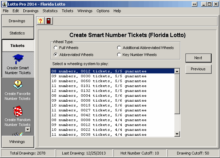Select the Tickets sidebar section
The image size is (220, 158).
click(18, 46)
